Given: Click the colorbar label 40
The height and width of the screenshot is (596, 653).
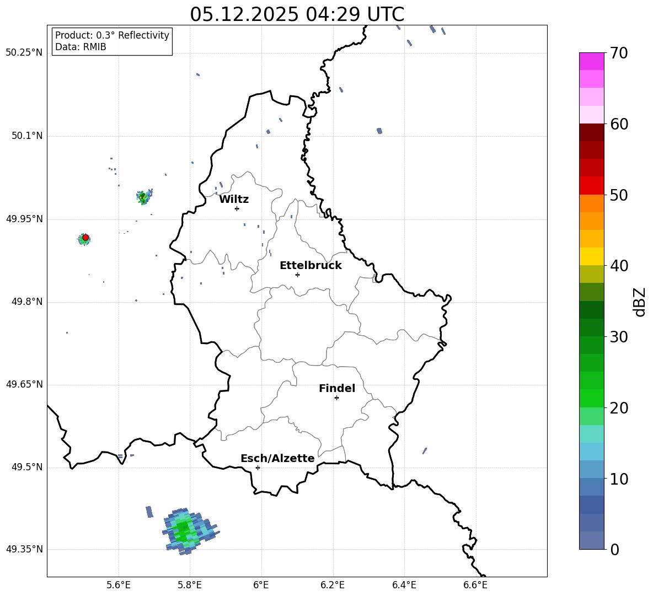Looking at the screenshot, I should pyautogui.click(x=619, y=266).
